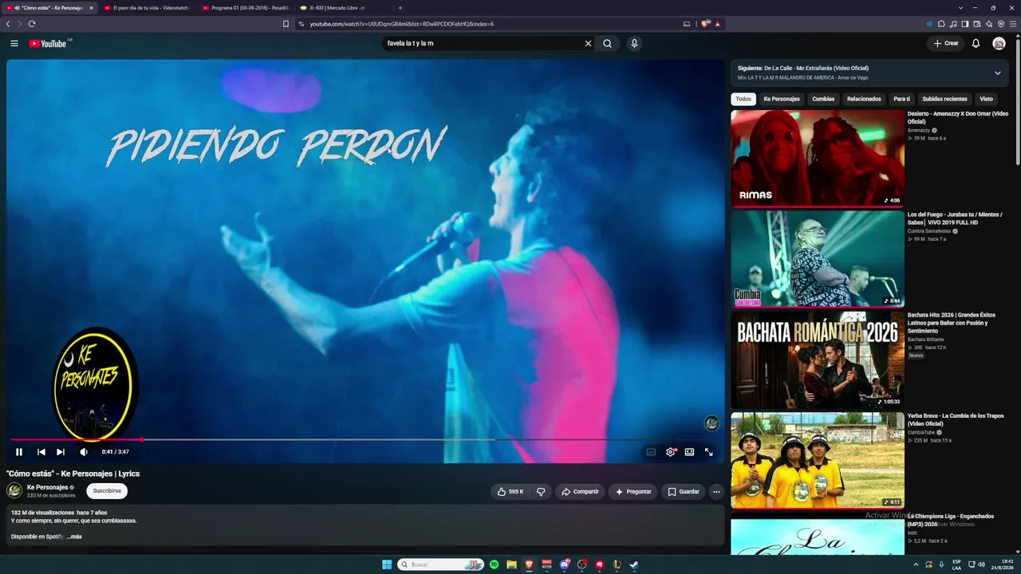Open the Brave Rewards triangle icon
This screenshot has width=1021, height=574.
click(x=718, y=24)
